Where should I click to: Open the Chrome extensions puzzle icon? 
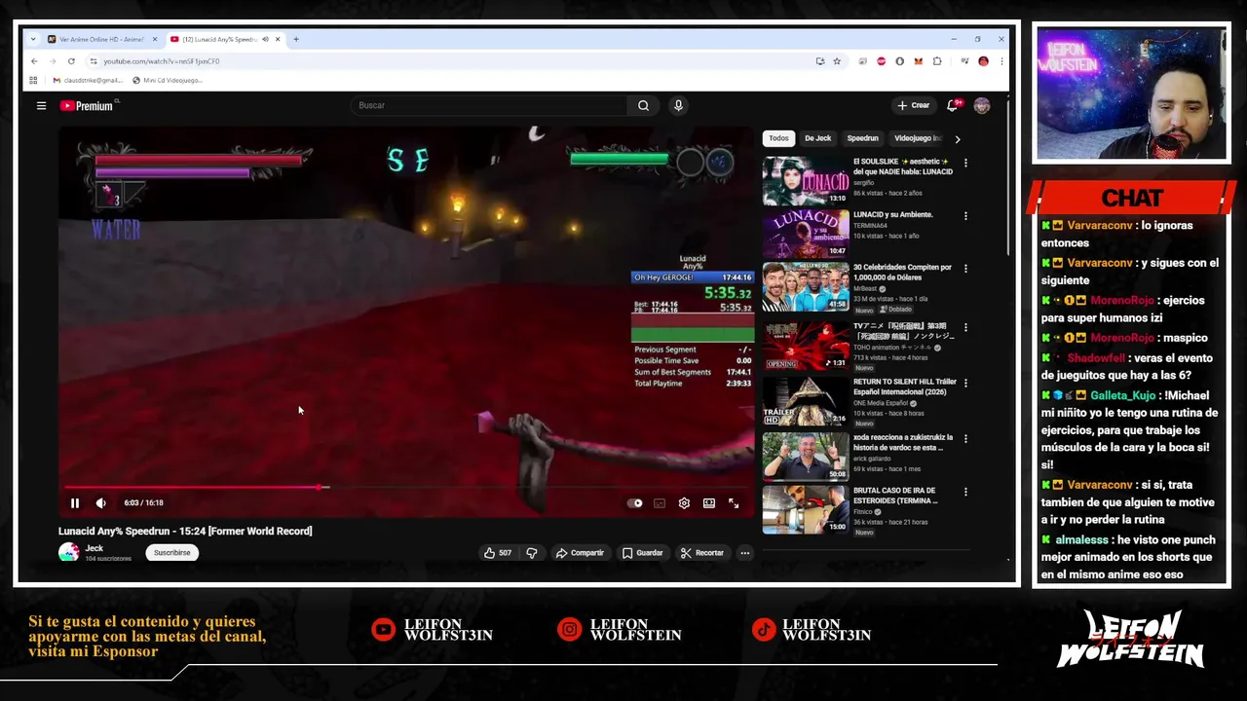point(937,60)
